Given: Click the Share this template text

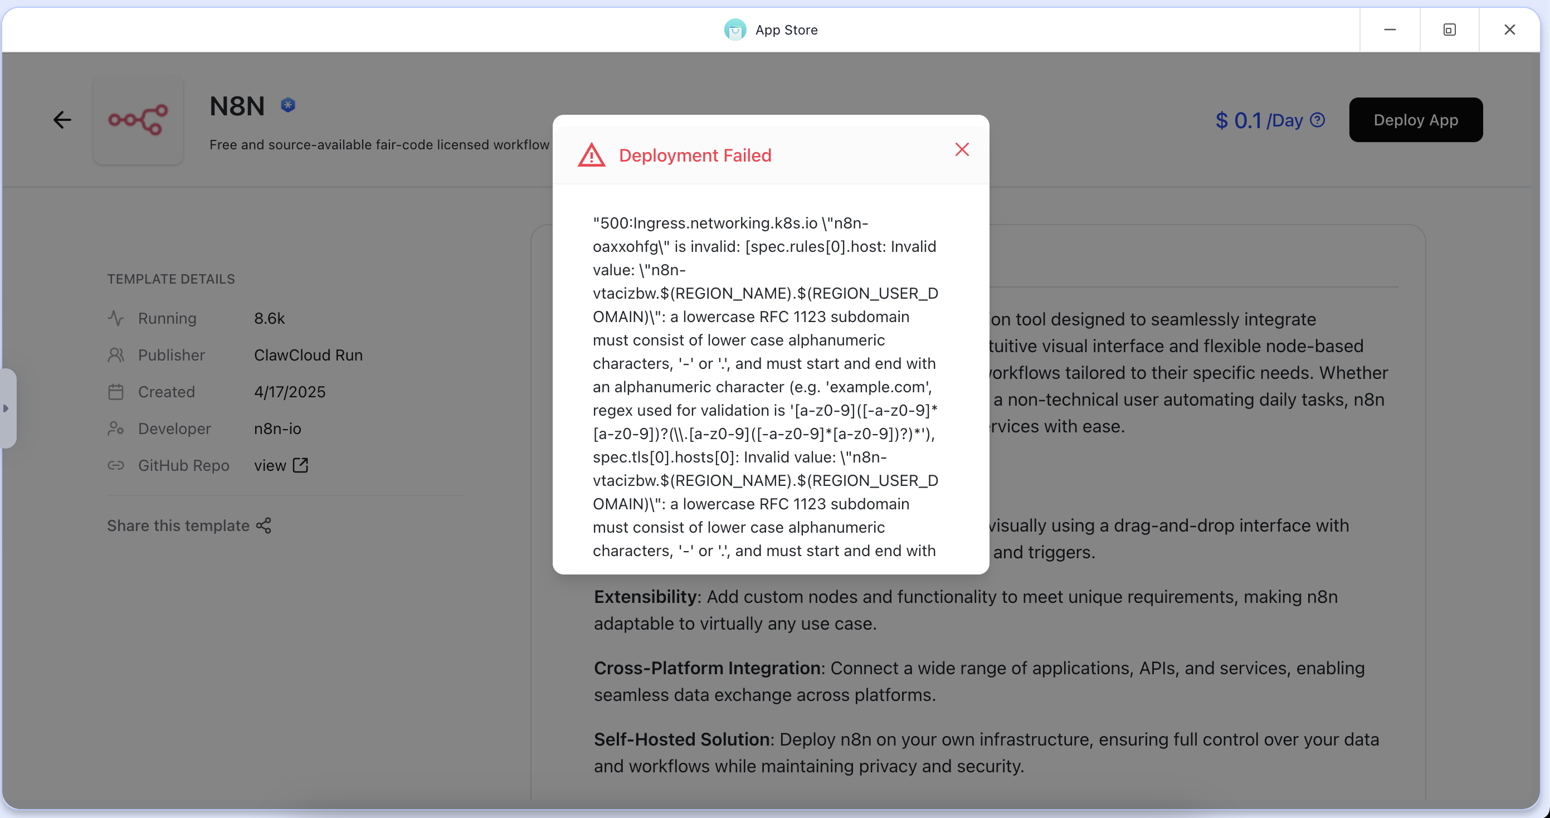Looking at the screenshot, I should [x=178, y=525].
